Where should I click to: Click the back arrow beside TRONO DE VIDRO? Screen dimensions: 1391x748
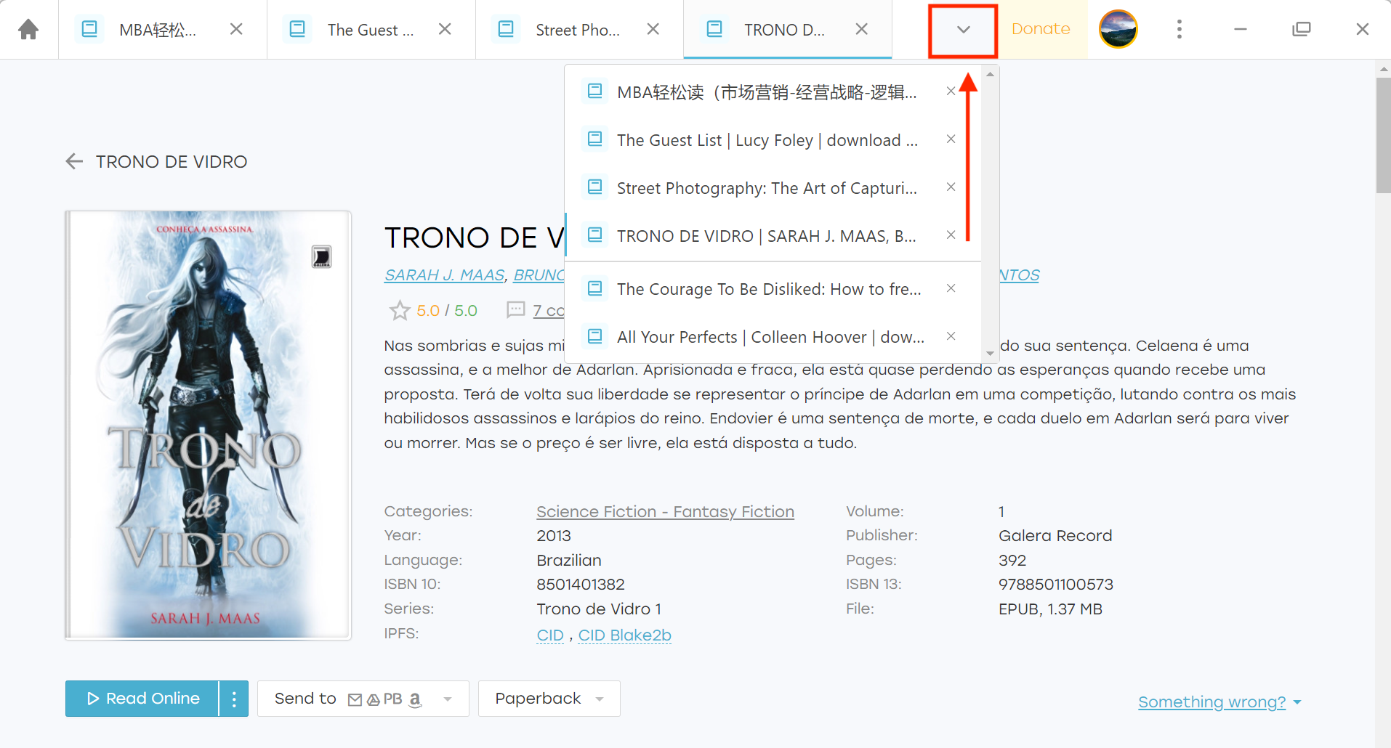pyautogui.click(x=74, y=161)
